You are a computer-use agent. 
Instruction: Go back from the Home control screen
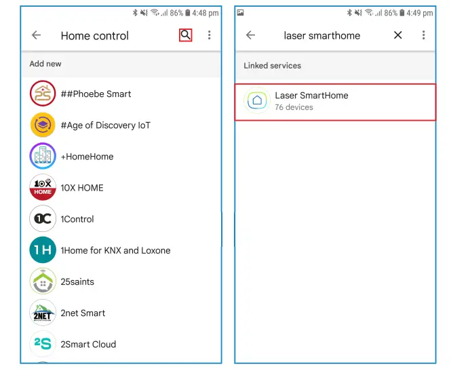coord(36,35)
